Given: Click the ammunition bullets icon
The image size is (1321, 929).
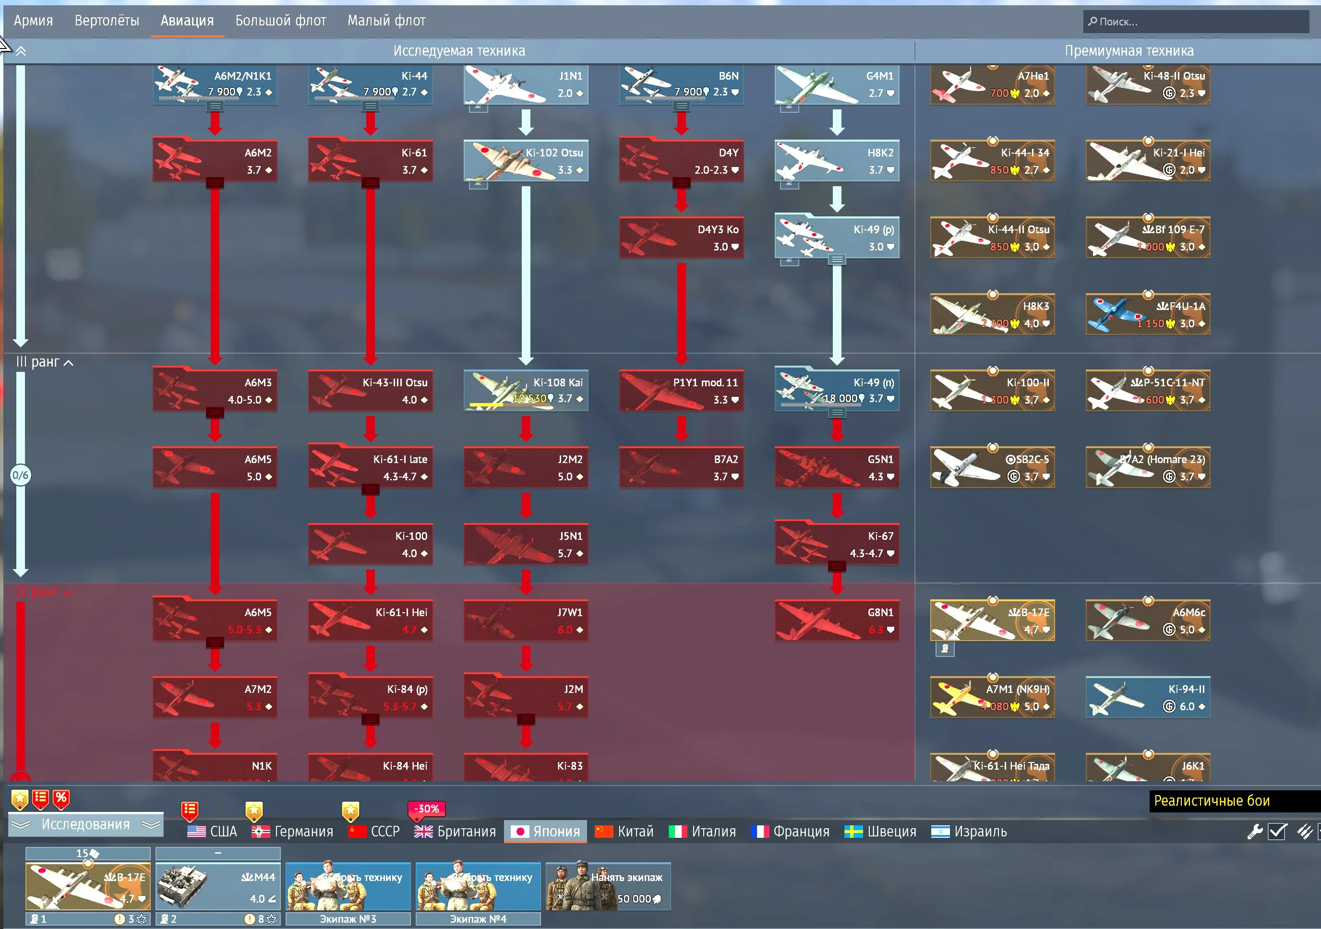Looking at the screenshot, I should point(1304,831).
